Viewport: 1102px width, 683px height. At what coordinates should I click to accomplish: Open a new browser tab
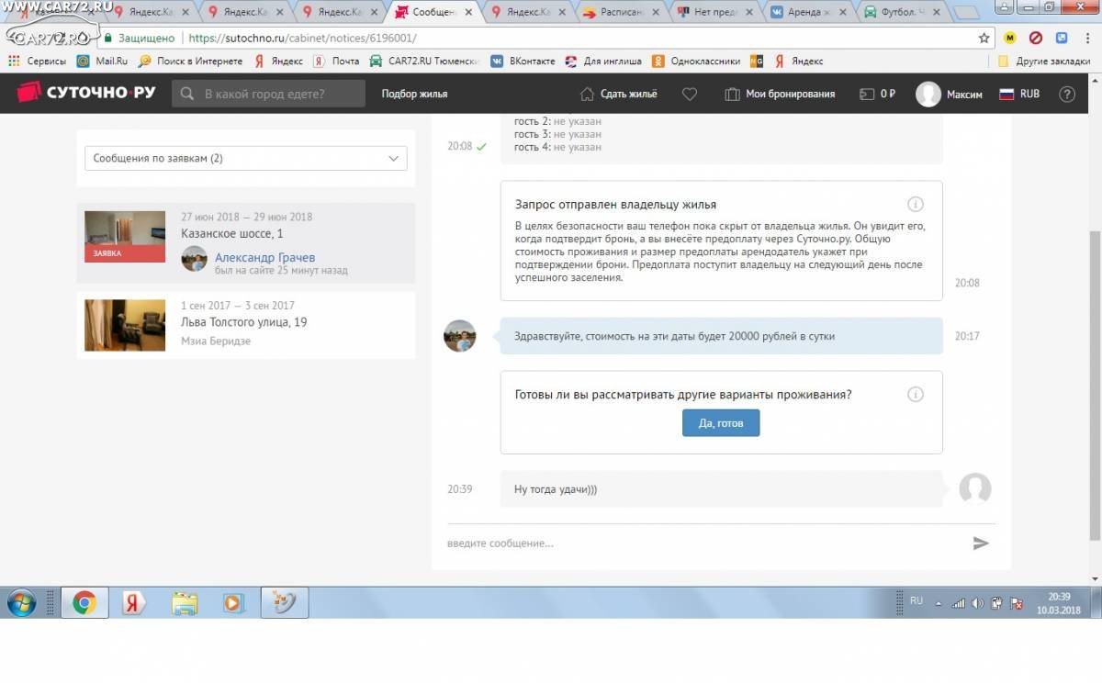(x=967, y=13)
